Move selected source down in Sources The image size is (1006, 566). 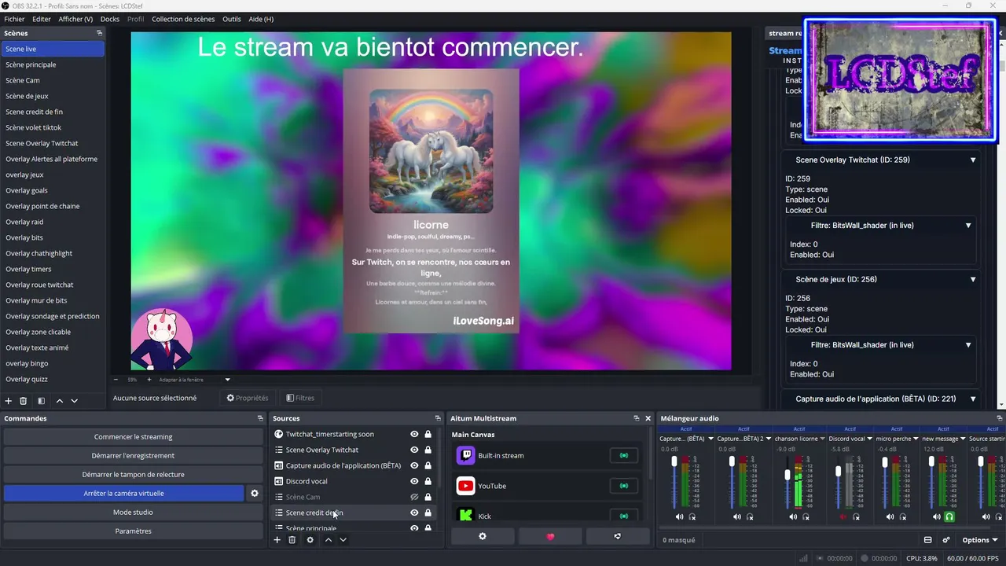[343, 540]
